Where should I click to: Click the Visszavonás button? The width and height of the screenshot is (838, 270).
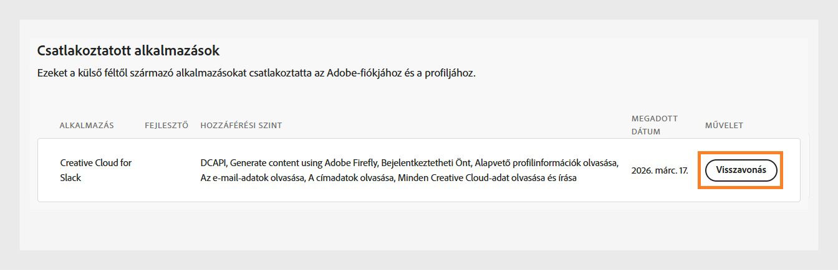[x=741, y=170]
